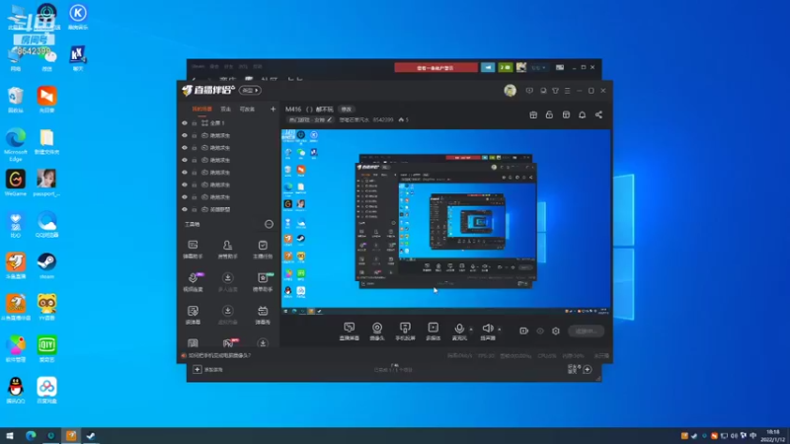Open the Steam menu in back window
The height and width of the screenshot is (444, 790).
pyautogui.click(x=198, y=66)
